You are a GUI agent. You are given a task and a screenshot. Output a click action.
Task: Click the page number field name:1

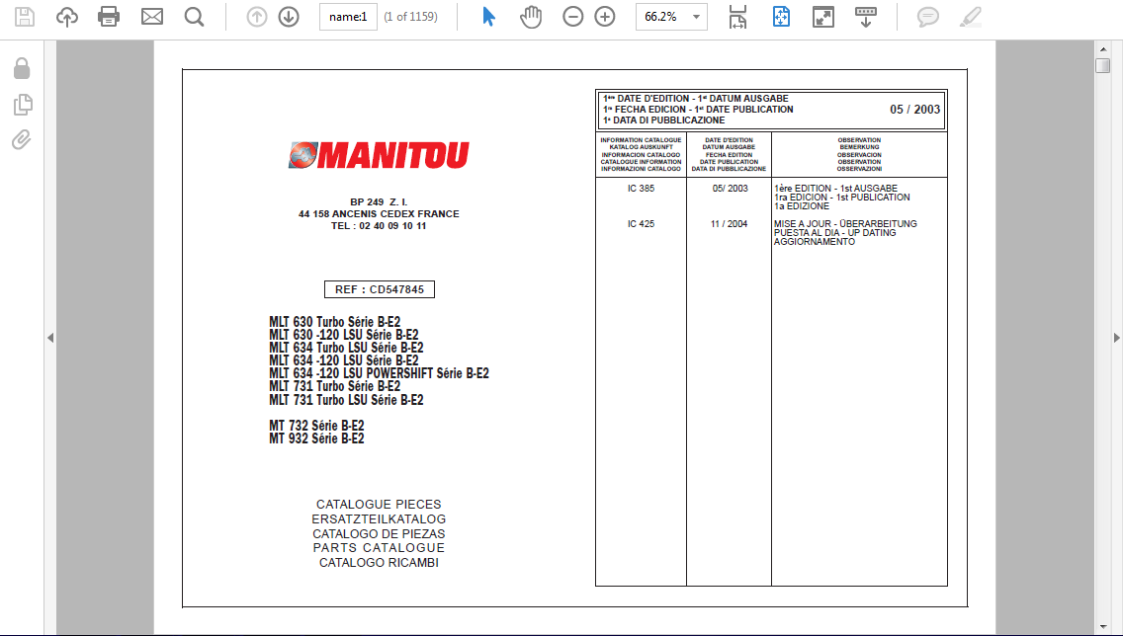click(x=348, y=17)
